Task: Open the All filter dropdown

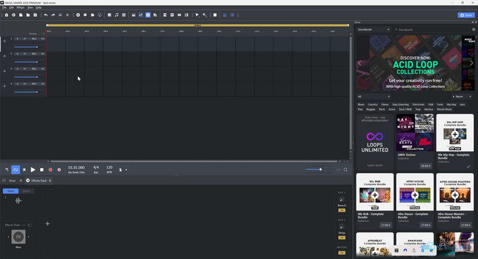Action: 374,96
